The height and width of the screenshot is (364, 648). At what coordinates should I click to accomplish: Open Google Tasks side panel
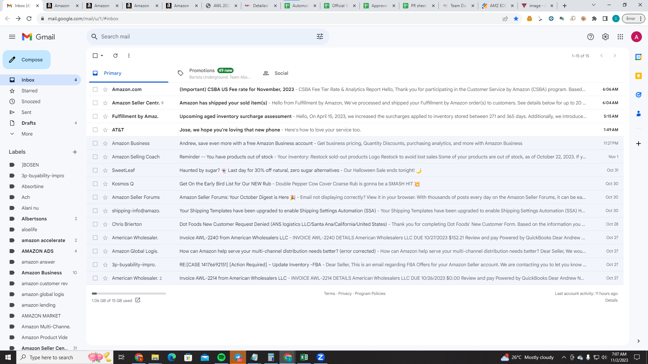[639, 95]
